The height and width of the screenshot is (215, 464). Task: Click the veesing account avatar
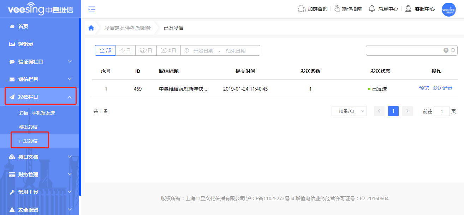[449, 10]
